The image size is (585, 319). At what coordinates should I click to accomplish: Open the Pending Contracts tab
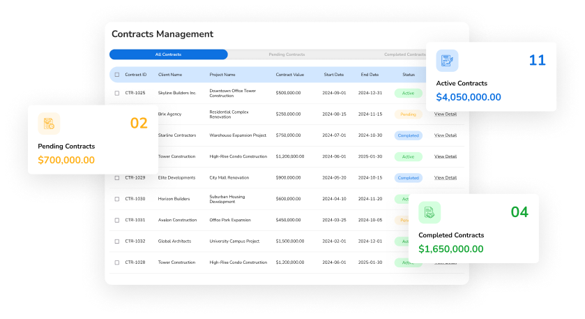pyautogui.click(x=287, y=54)
